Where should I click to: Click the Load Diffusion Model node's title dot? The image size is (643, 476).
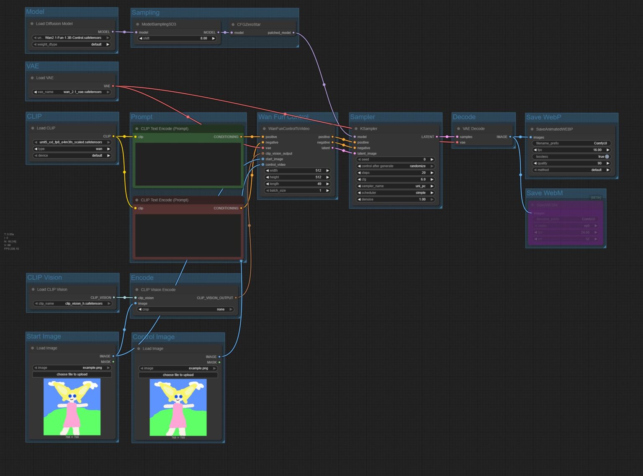click(32, 24)
